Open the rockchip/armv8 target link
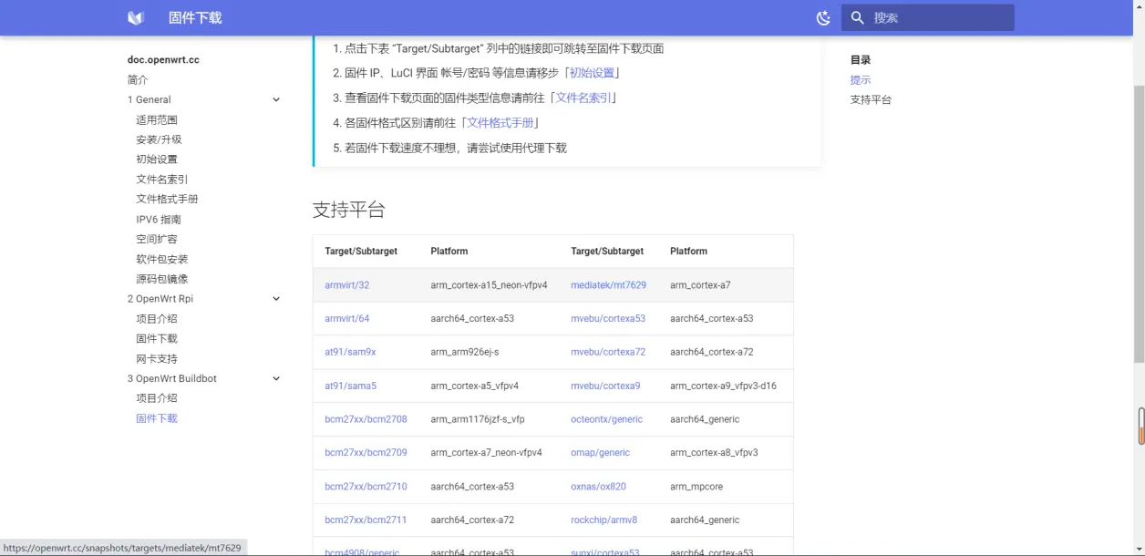This screenshot has width=1145, height=556. click(x=603, y=520)
